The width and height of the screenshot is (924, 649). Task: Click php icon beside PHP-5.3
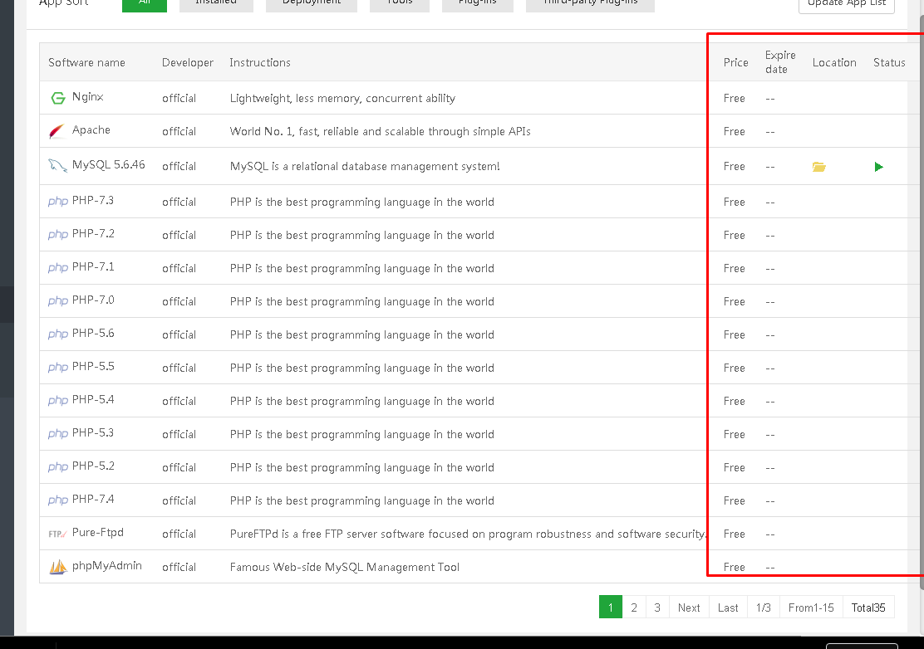(58, 434)
